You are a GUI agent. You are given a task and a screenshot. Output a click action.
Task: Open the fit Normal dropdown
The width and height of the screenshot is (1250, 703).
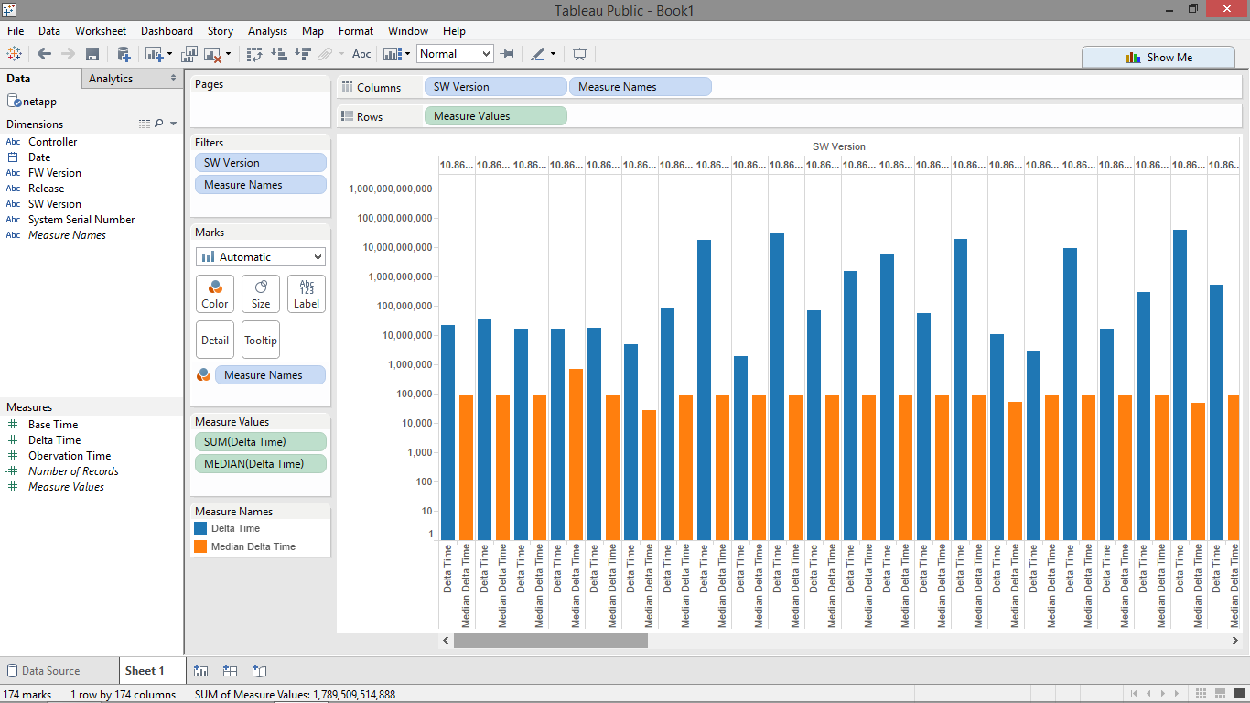[x=455, y=54]
